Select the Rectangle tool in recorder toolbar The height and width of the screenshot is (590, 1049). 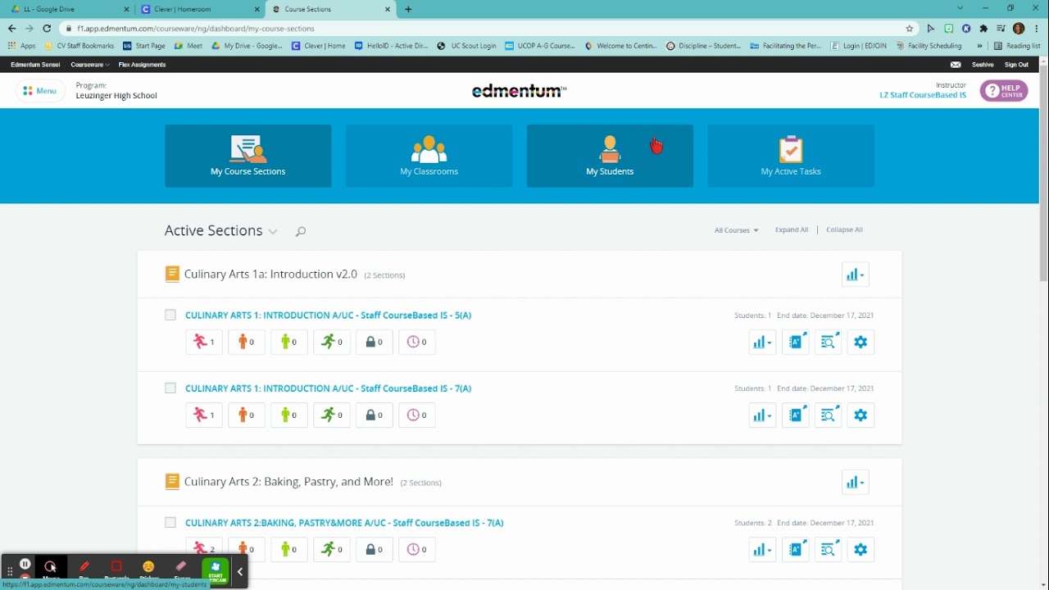click(x=116, y=569)
